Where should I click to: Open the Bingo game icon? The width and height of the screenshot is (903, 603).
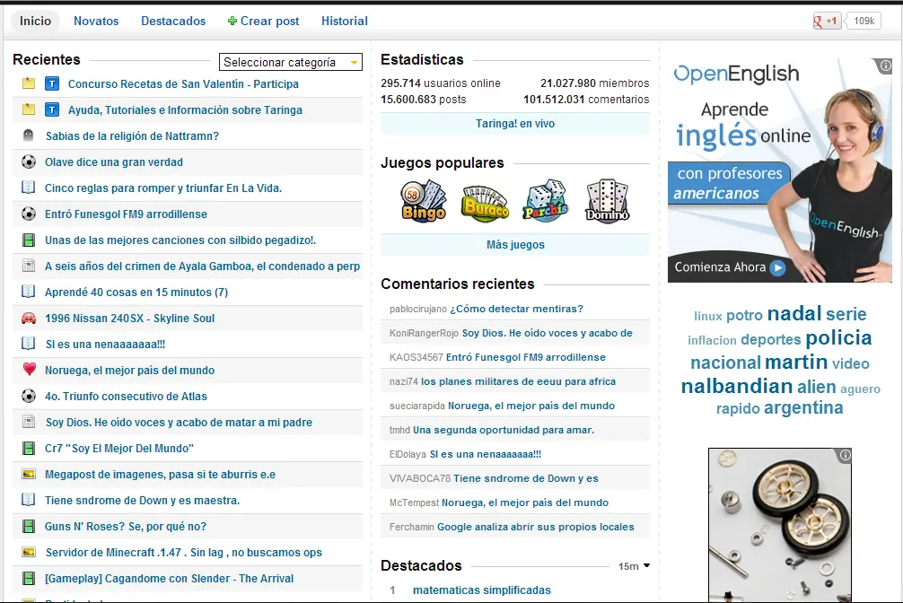click(424, 200)
